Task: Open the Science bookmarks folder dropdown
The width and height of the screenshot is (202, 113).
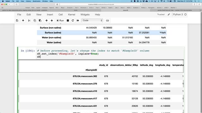Action: click(159, 8)
